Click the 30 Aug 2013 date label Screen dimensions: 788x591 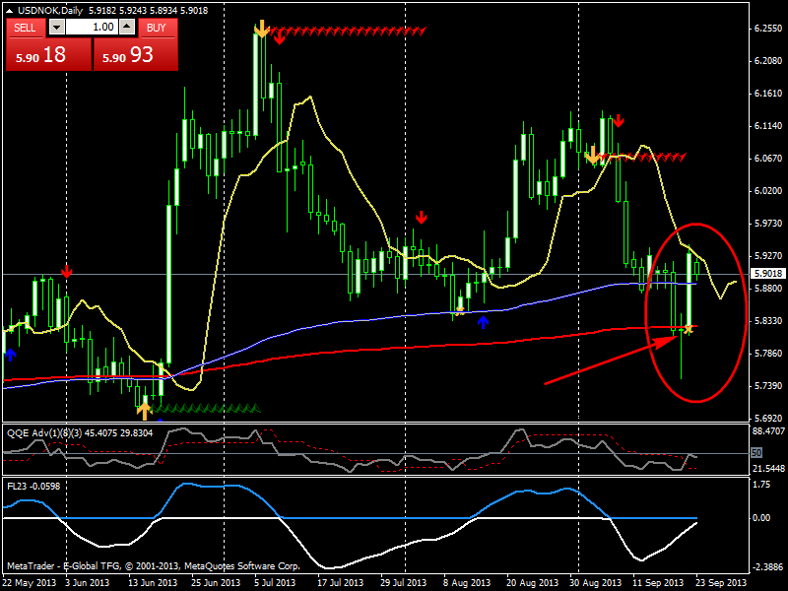pyautogui.click(x=595, y=583)
